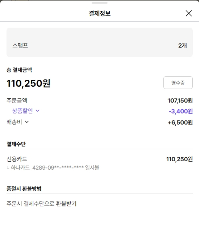Click the 상품할인 purple label text
Screen dimensions: 199x227
(22, 111)
